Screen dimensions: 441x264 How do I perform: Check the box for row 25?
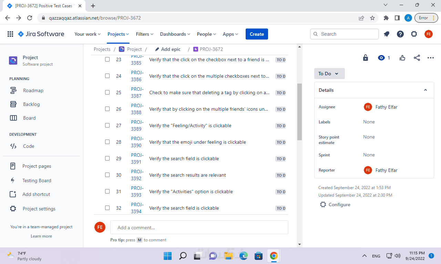107,92
